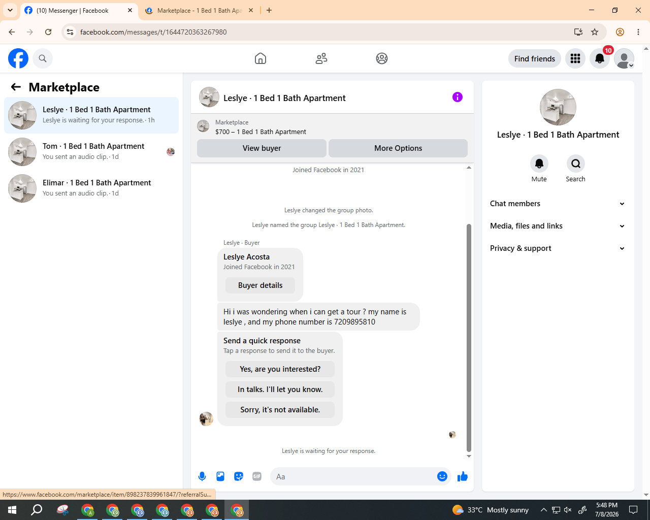Image resolution: width=650 pixels, height=520 pixels.
Task: Click the back arrow beside Marketplace
Action: point(16,87)
